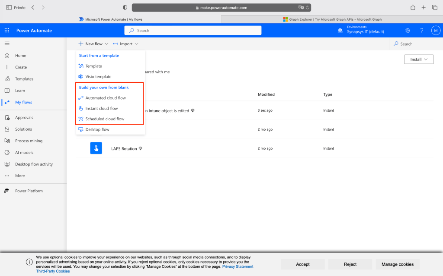
Task: Accept optional cookies
Action: [x=302, y=264]
